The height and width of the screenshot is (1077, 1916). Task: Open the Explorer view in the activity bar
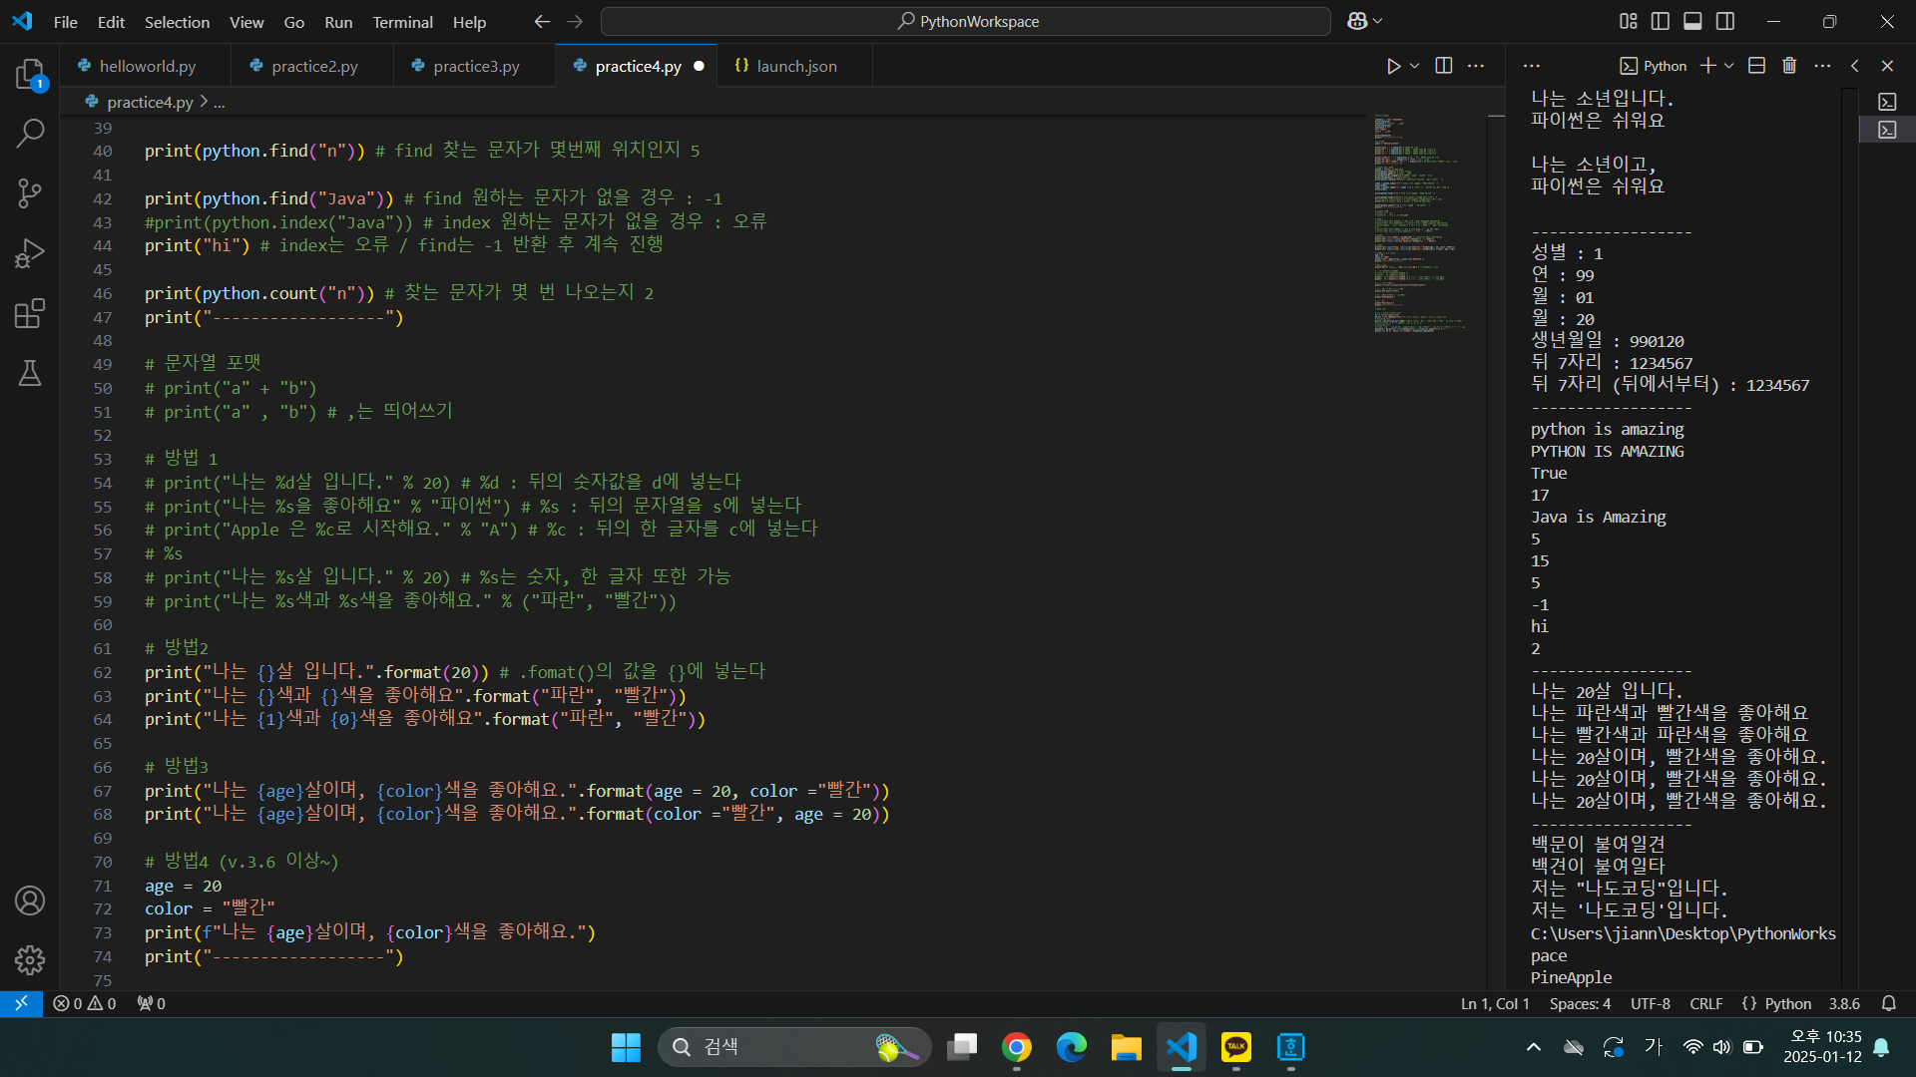tap(30, 75)
